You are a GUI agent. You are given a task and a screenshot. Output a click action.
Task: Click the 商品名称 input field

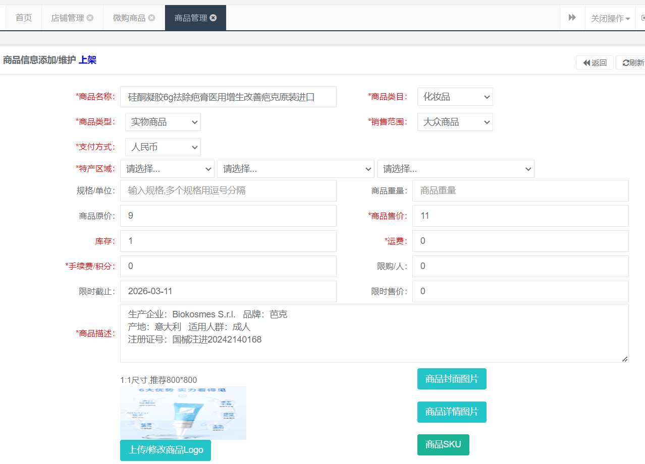228,97
